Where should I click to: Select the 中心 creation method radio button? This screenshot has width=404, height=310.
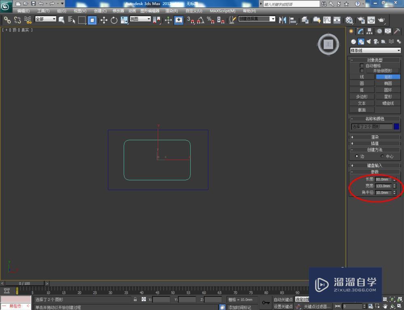382,156
